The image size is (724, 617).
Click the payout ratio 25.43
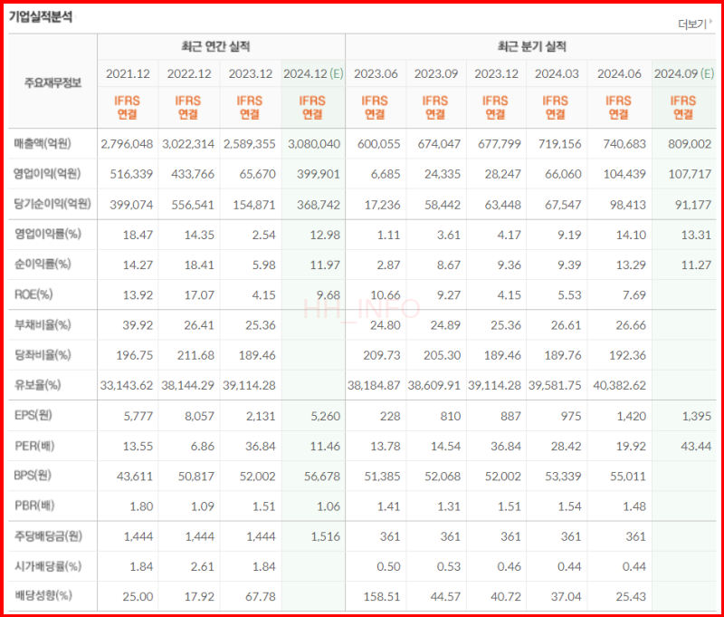click(631, 597)
